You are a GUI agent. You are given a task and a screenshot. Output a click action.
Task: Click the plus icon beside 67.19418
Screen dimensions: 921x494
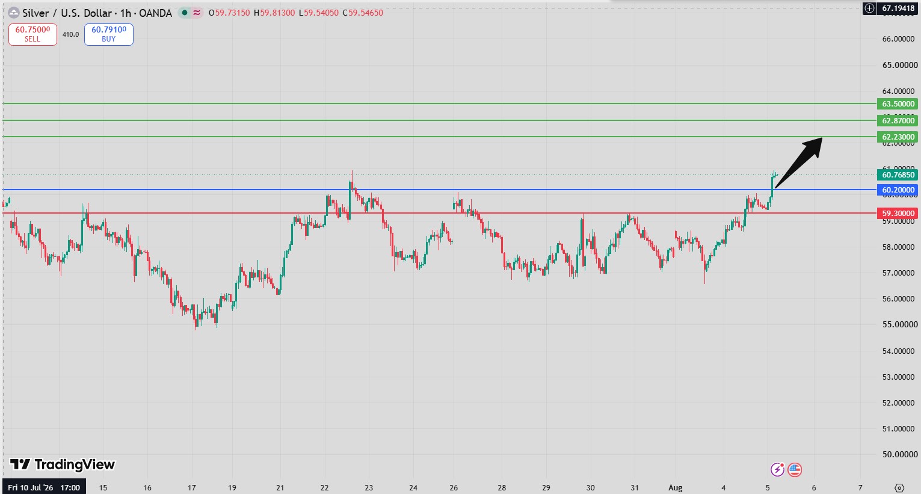pyautogui.click(x=869, y=8)
